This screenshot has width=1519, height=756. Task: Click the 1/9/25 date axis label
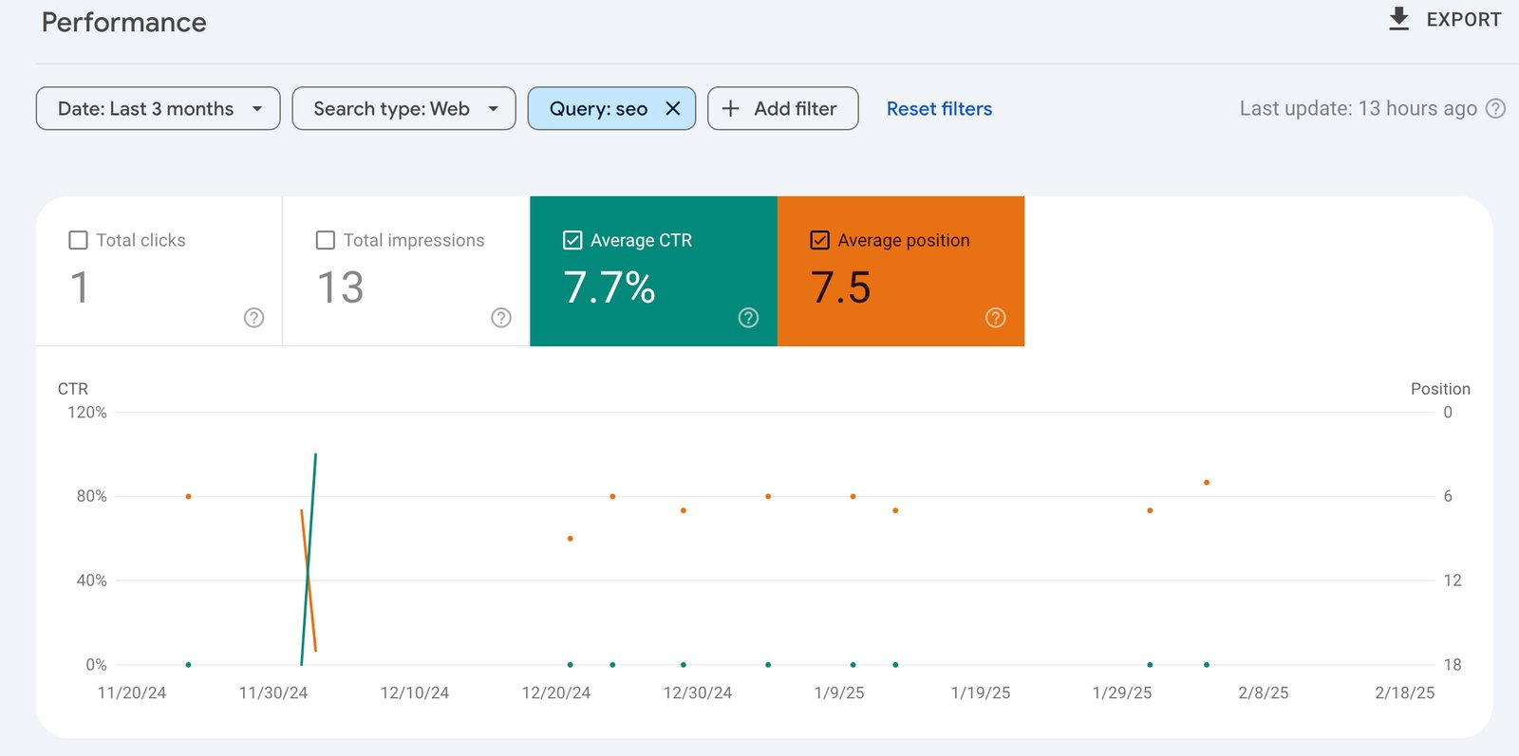point(839,692)
